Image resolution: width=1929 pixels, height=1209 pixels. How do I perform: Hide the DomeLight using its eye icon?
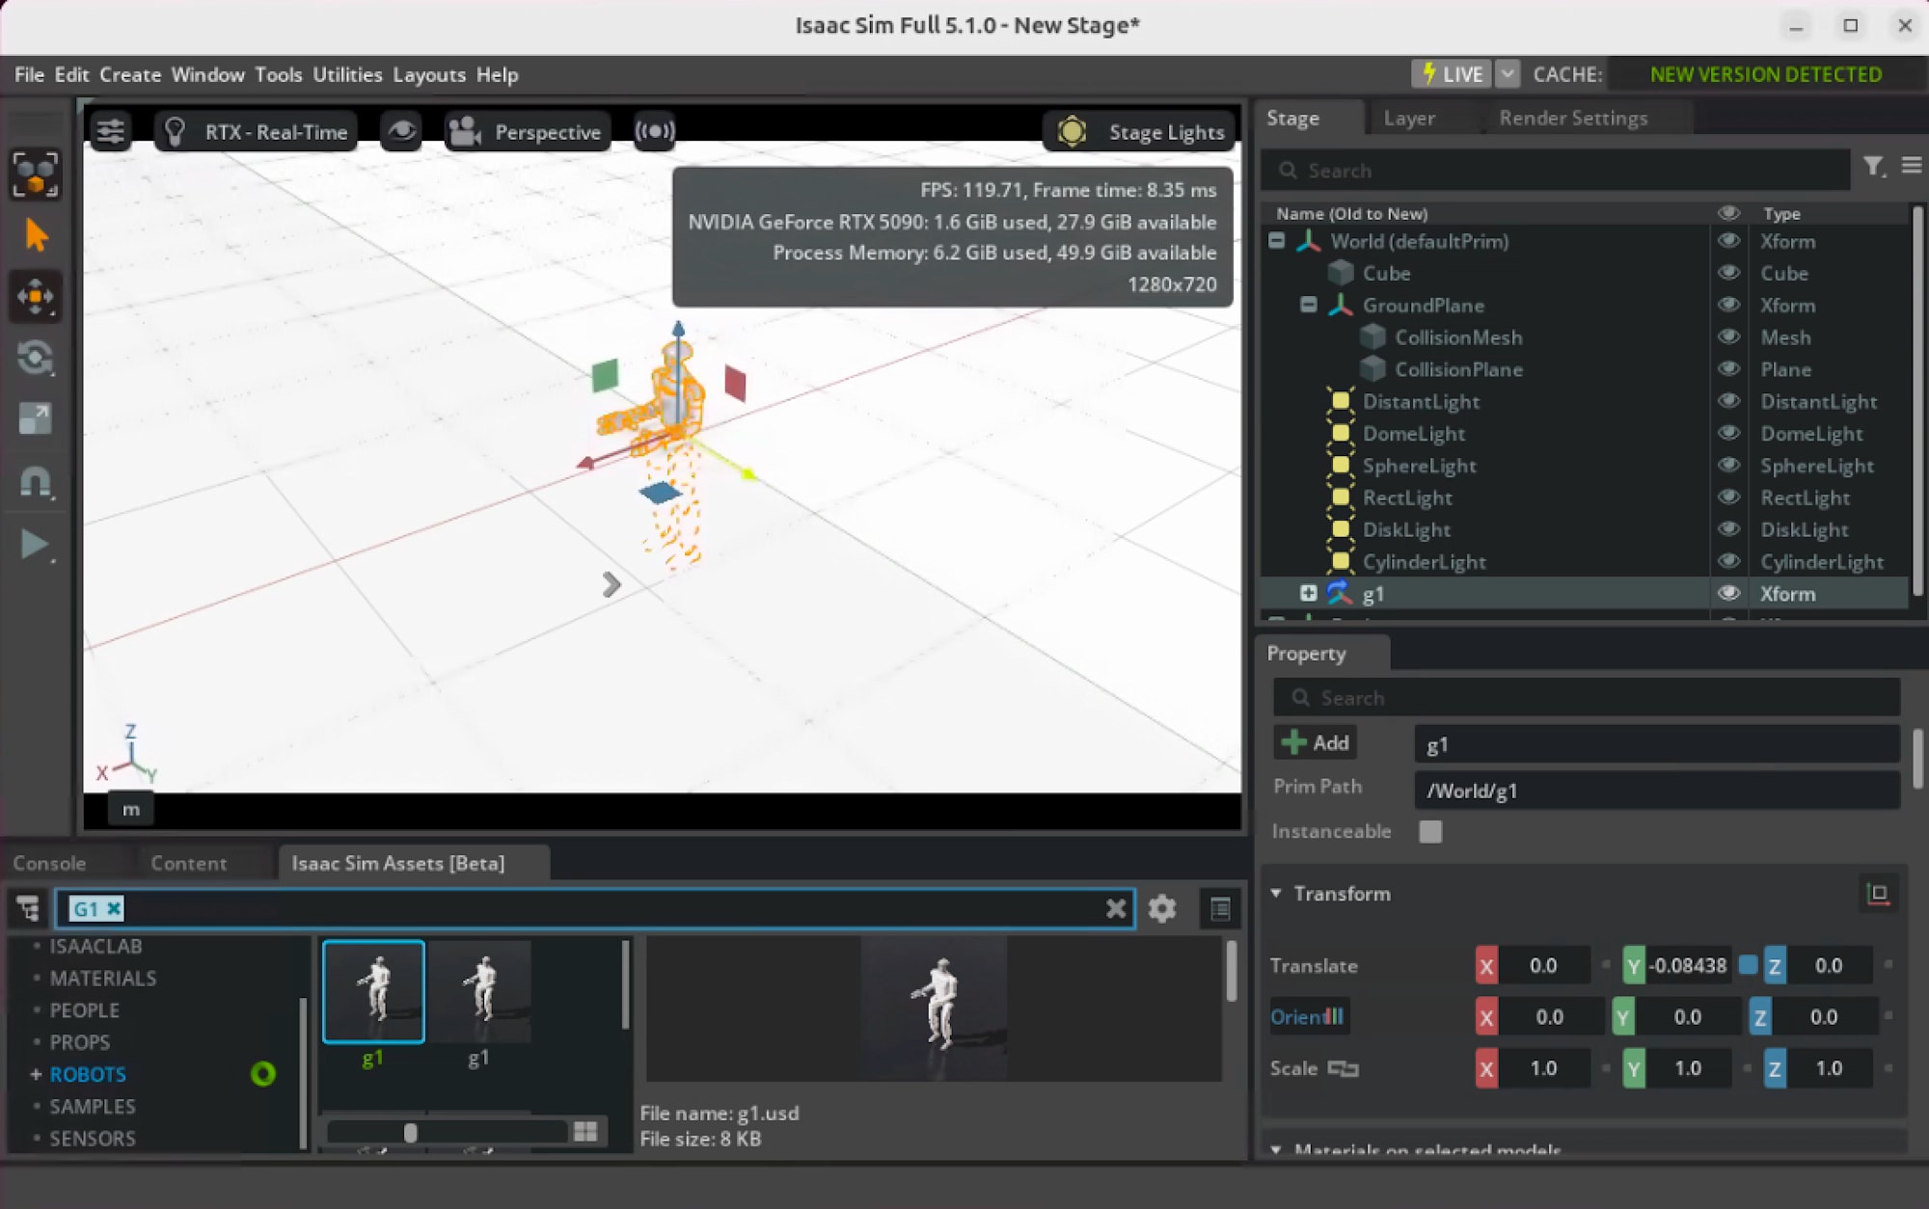pos(1728,433)
